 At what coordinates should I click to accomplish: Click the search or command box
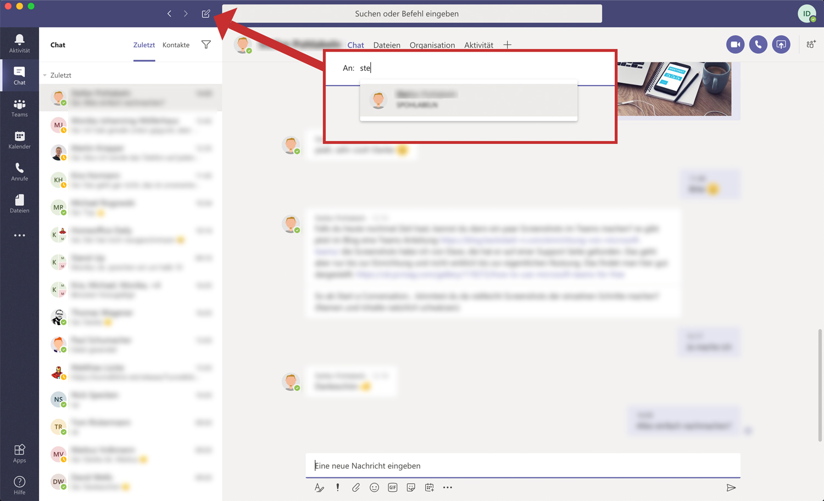411,14
